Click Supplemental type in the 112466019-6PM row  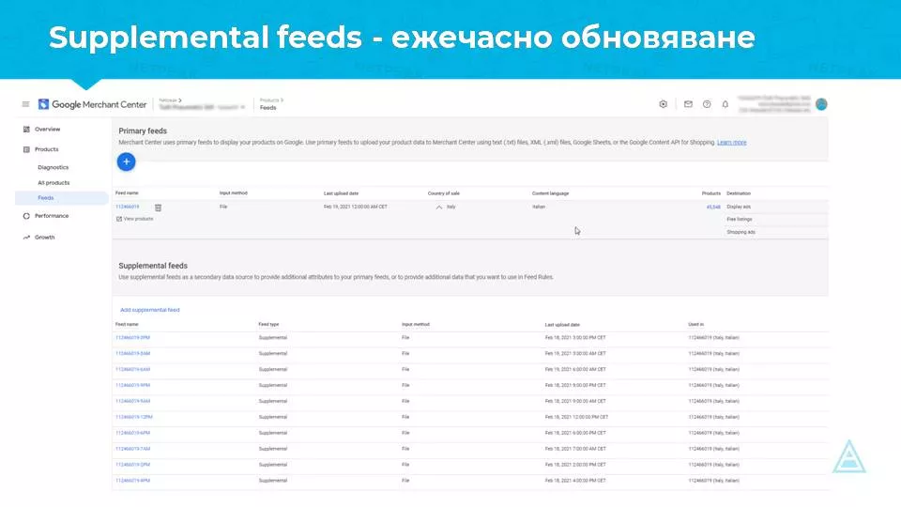coord(273,433)
